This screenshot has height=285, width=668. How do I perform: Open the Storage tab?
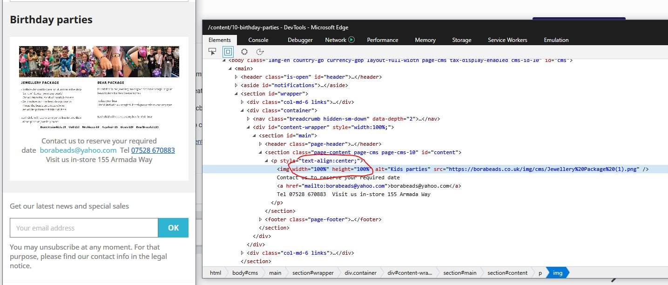pos(462,40)
